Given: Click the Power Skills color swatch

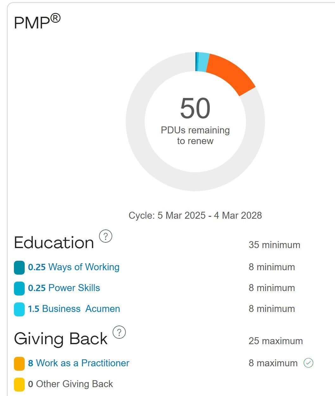Looking at the screenshot, I should click(19, 288).
